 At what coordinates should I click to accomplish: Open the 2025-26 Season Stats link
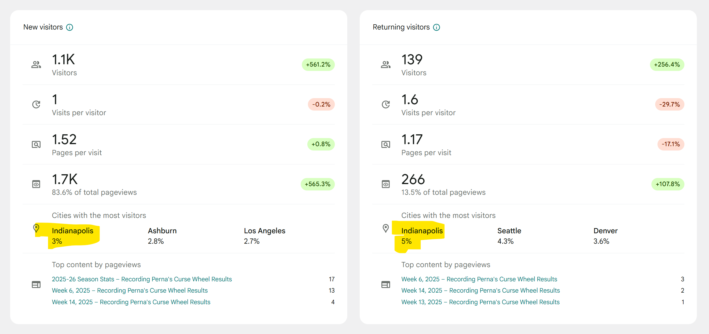[142, 279]
